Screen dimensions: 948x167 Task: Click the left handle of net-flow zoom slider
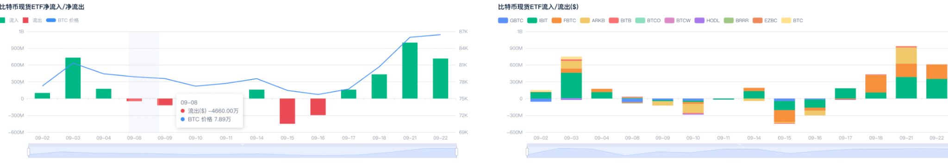(29, 152)
